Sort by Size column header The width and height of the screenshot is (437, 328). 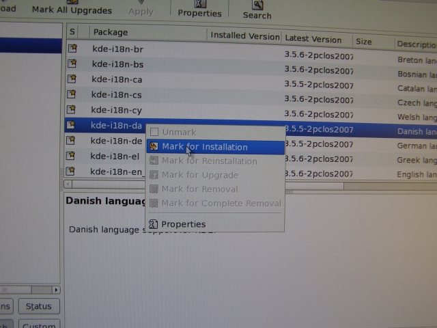[373, 42]
